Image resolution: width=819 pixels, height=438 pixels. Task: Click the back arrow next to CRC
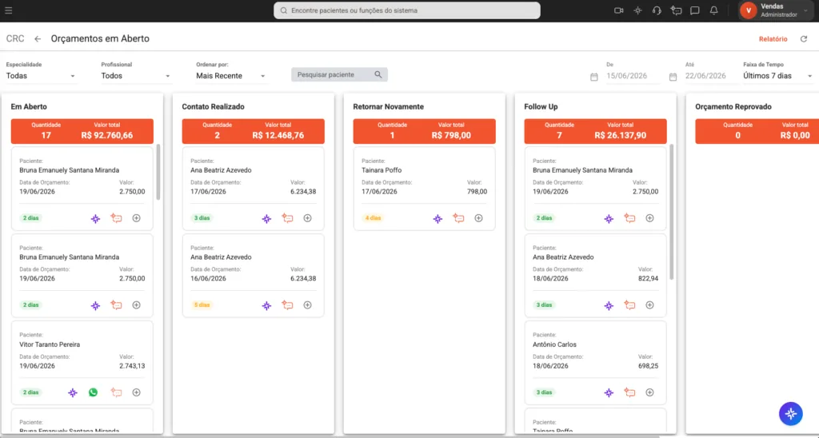[38, 38]
